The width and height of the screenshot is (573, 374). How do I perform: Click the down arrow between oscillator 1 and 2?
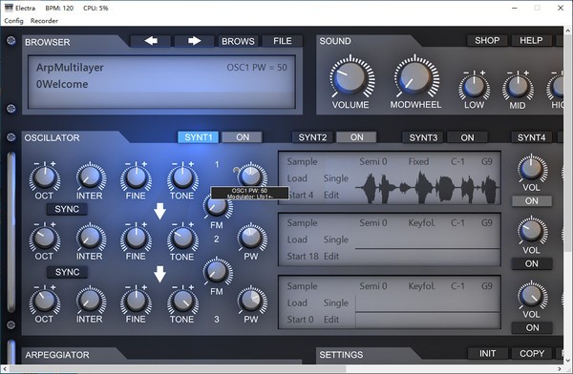159,211
